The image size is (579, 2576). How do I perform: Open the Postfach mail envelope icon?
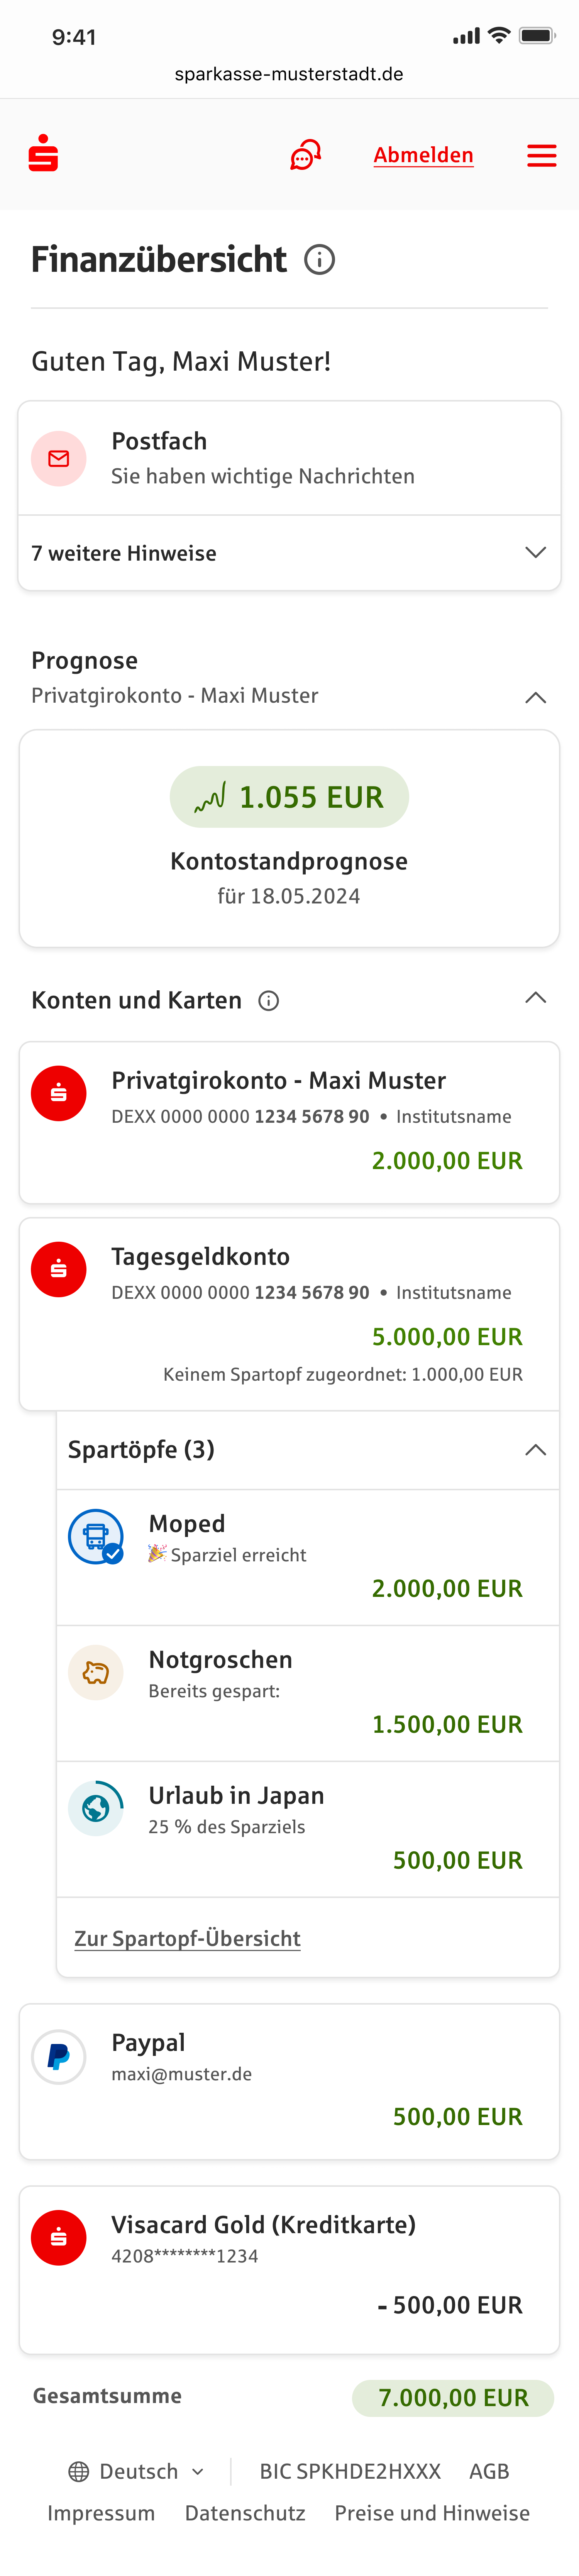59,458
